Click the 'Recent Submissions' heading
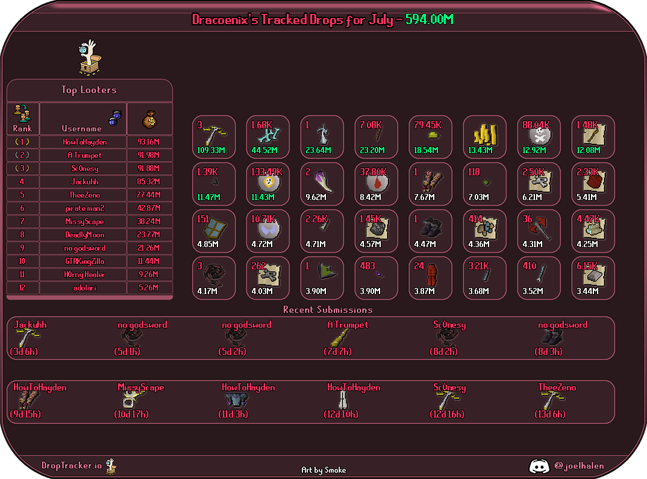This screenshot has height=479, width=647. (328, 310)
